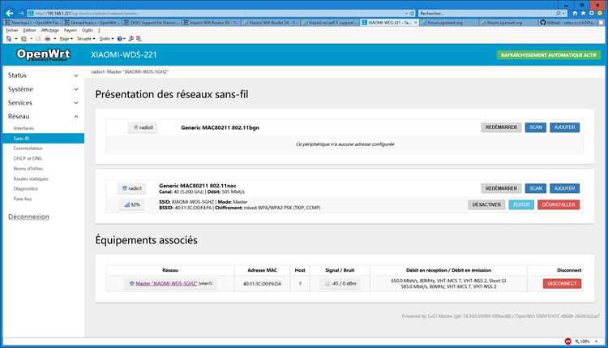Open the browser home page icon

(x=575, y=13)
